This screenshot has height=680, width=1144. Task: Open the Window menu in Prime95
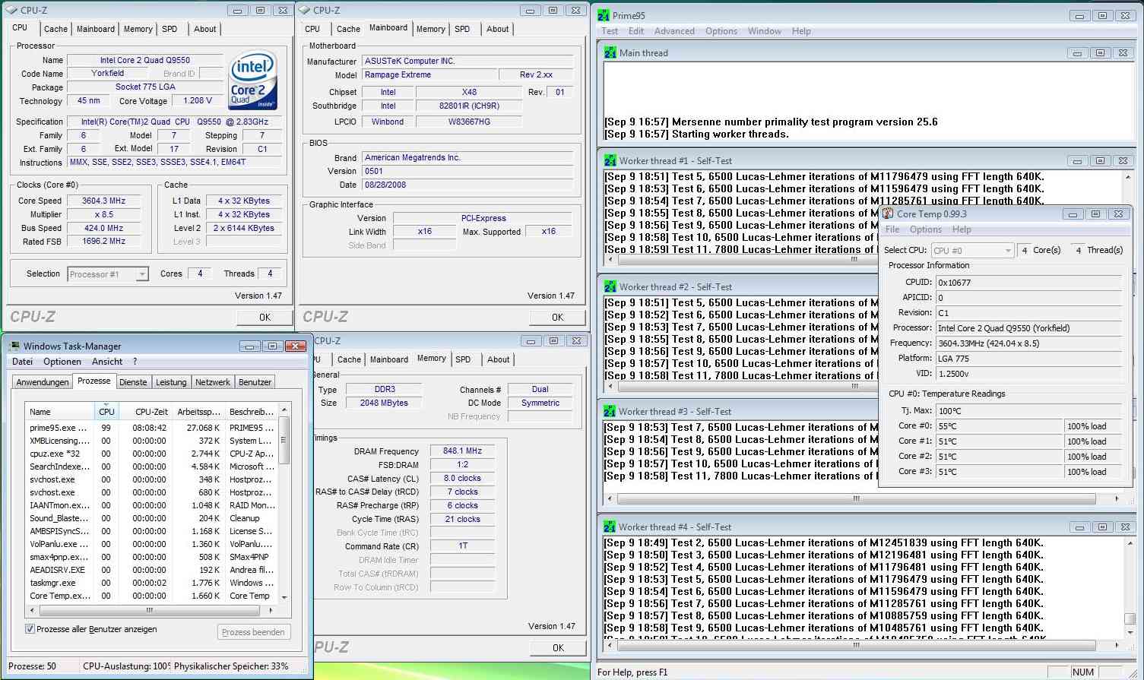pos(765,31)
